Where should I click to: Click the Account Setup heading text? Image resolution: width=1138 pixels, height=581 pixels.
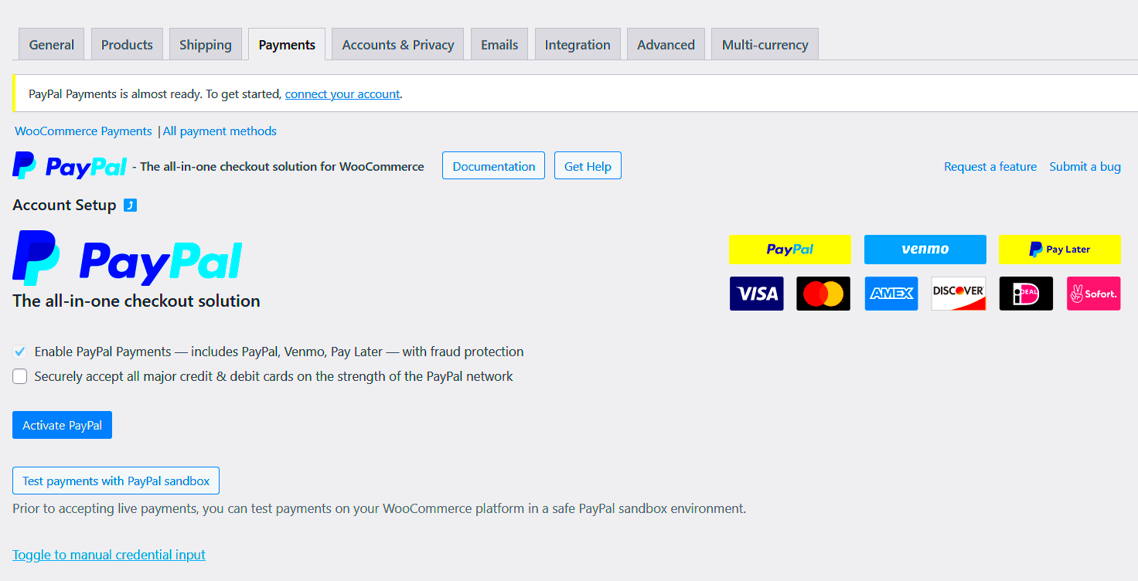pos(64,205)
